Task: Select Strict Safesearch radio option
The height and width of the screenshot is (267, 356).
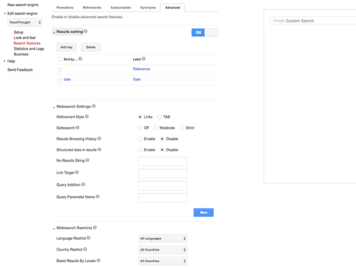Action: (x=182, y=128)
